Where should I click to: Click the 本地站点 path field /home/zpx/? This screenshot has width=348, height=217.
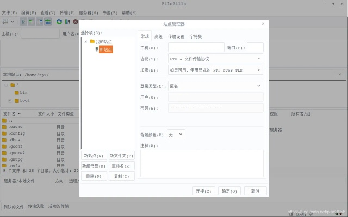coord(51,75)
